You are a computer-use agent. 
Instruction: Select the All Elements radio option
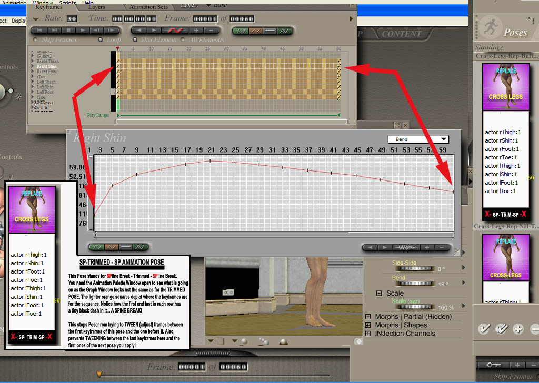pos(183,40)
